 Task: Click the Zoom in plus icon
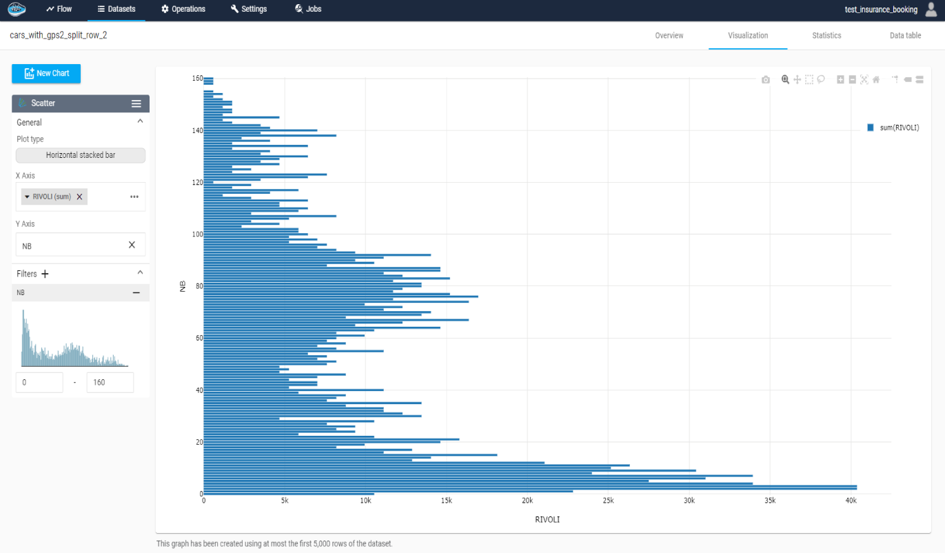point(840,80)
